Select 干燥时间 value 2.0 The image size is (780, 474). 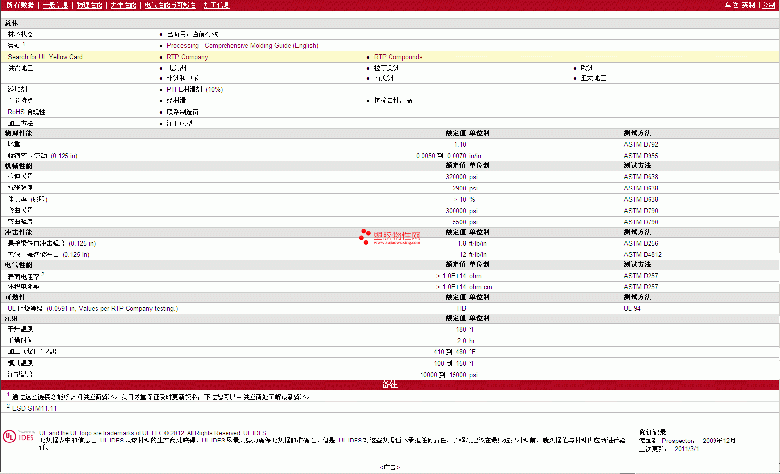coord(461,341)
